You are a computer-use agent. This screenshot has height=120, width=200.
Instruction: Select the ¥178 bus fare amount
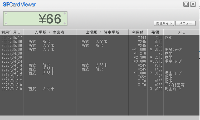[142, 85]
